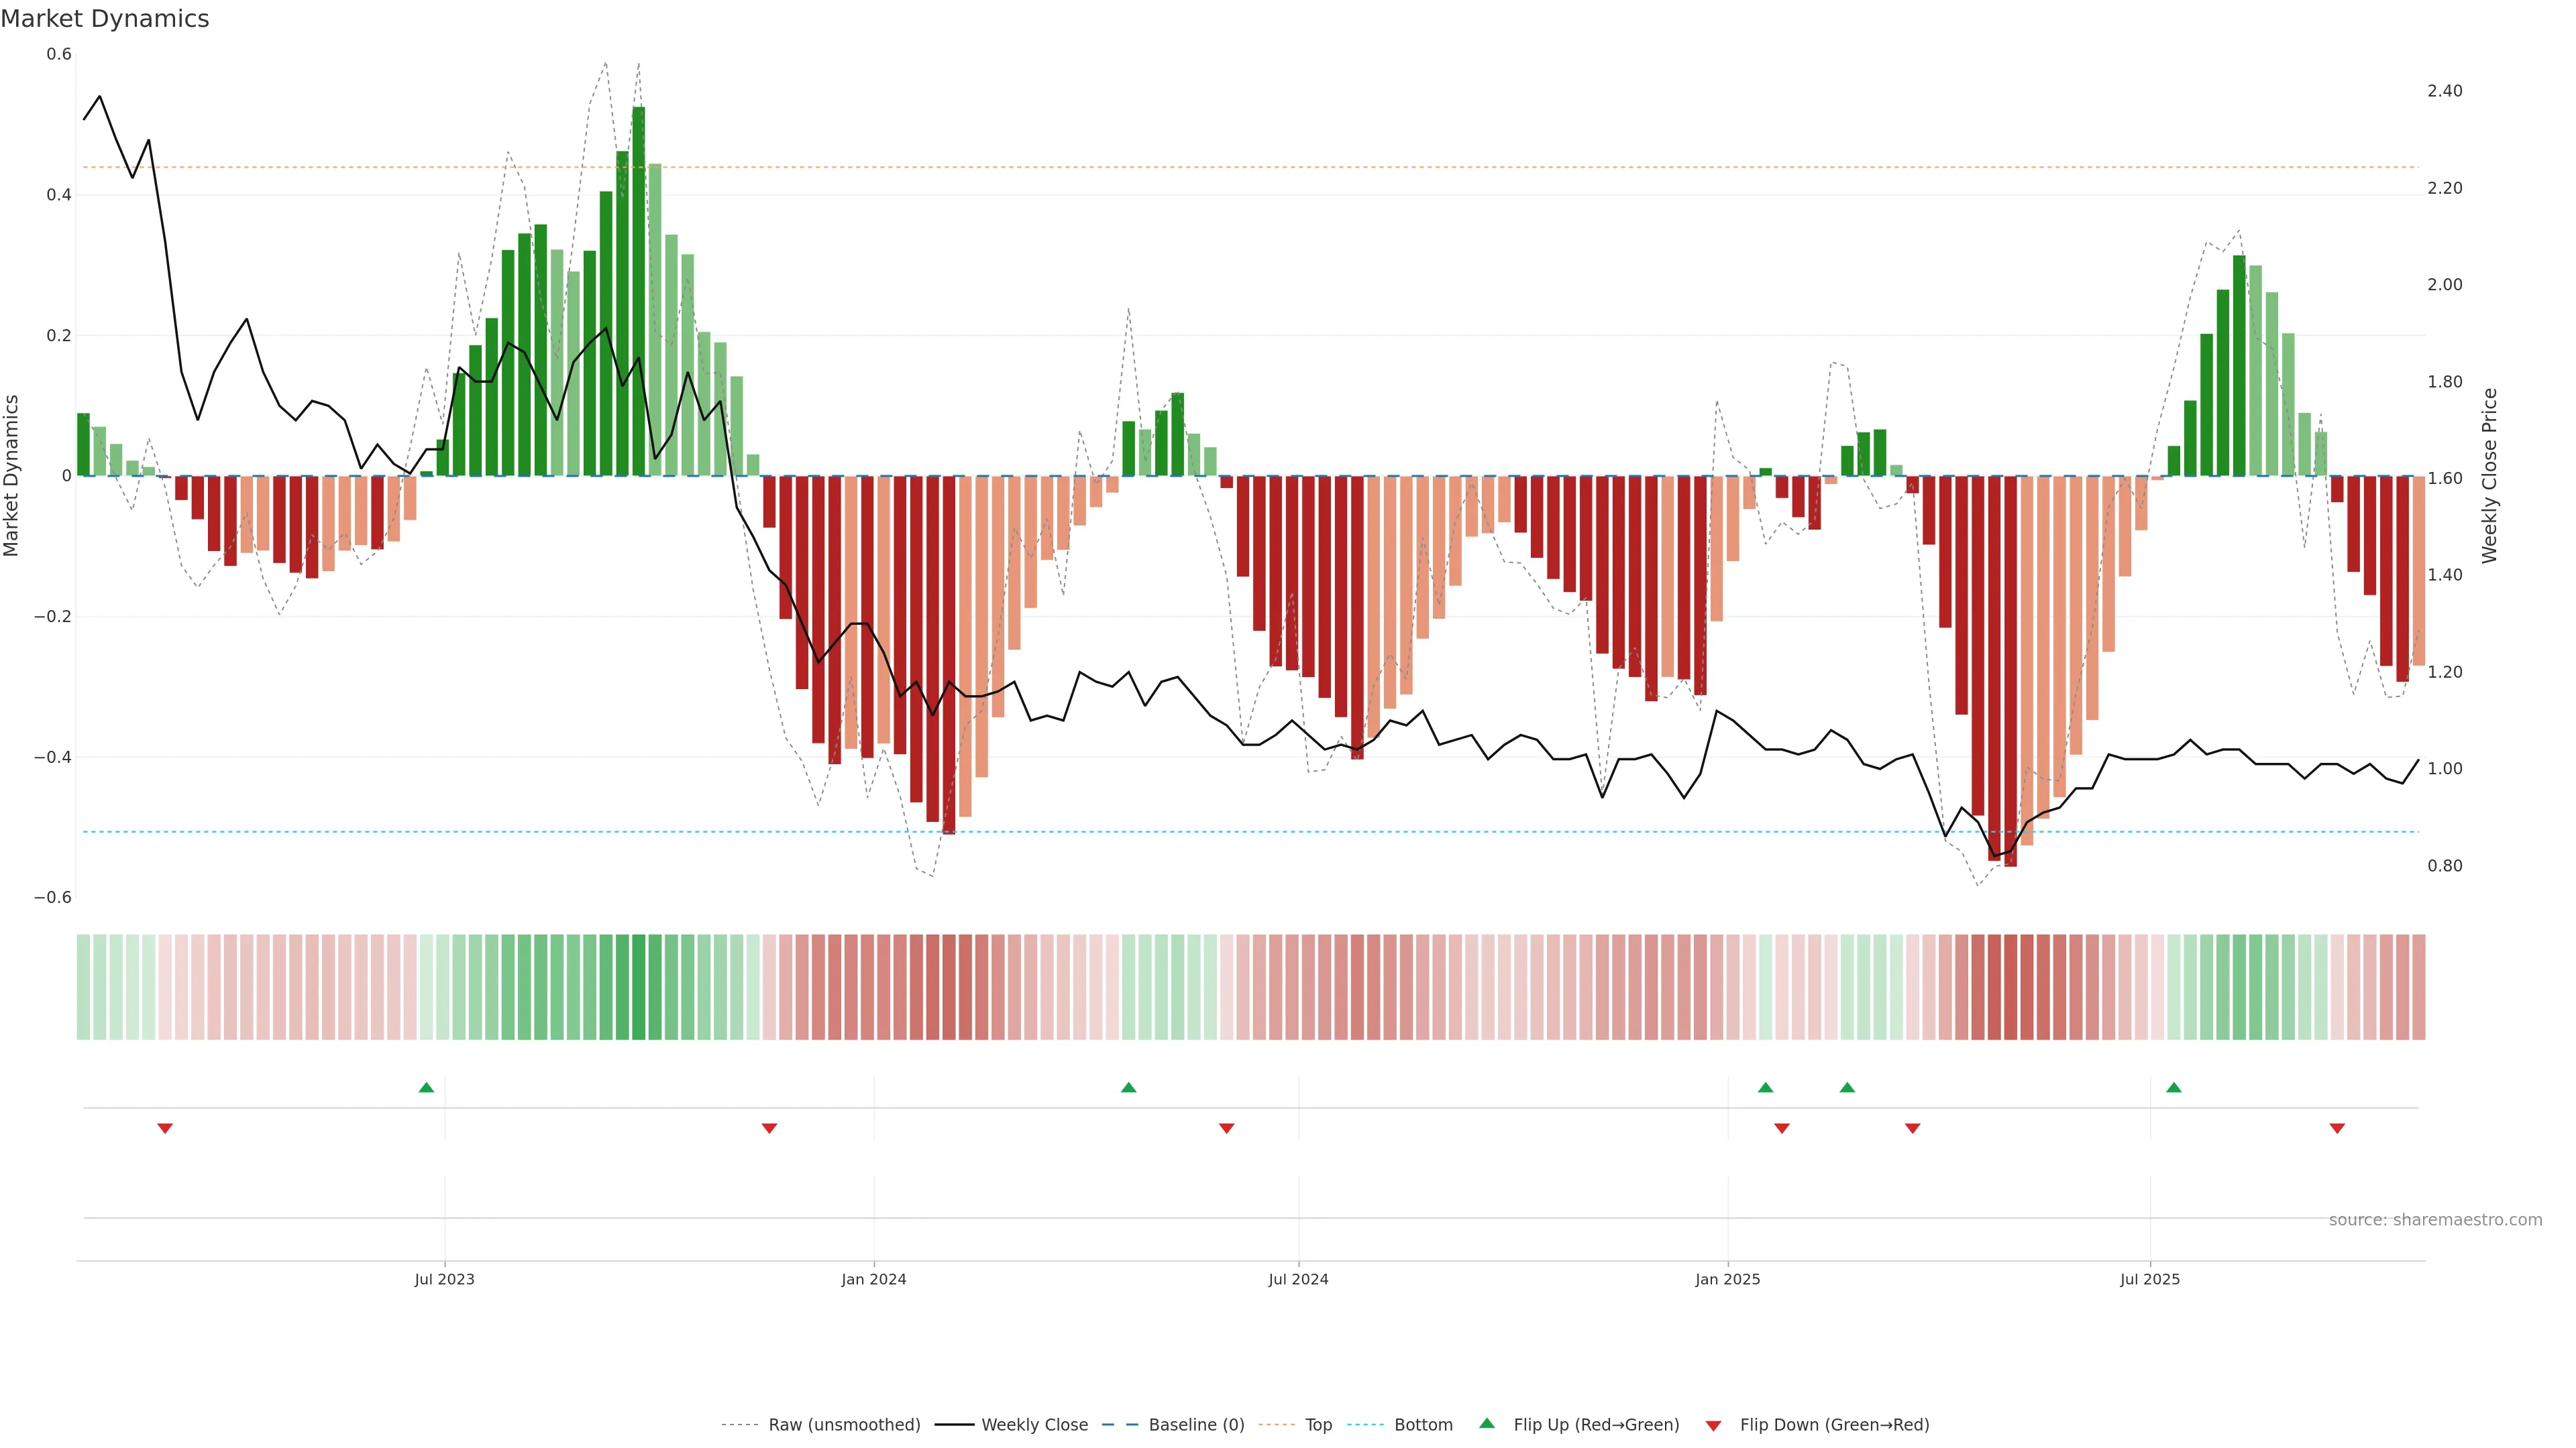Screen dimensions: 2576x1448
Task: Click Flip Up marker between Jan and Jul 2024
Action: point(1128,1087)
